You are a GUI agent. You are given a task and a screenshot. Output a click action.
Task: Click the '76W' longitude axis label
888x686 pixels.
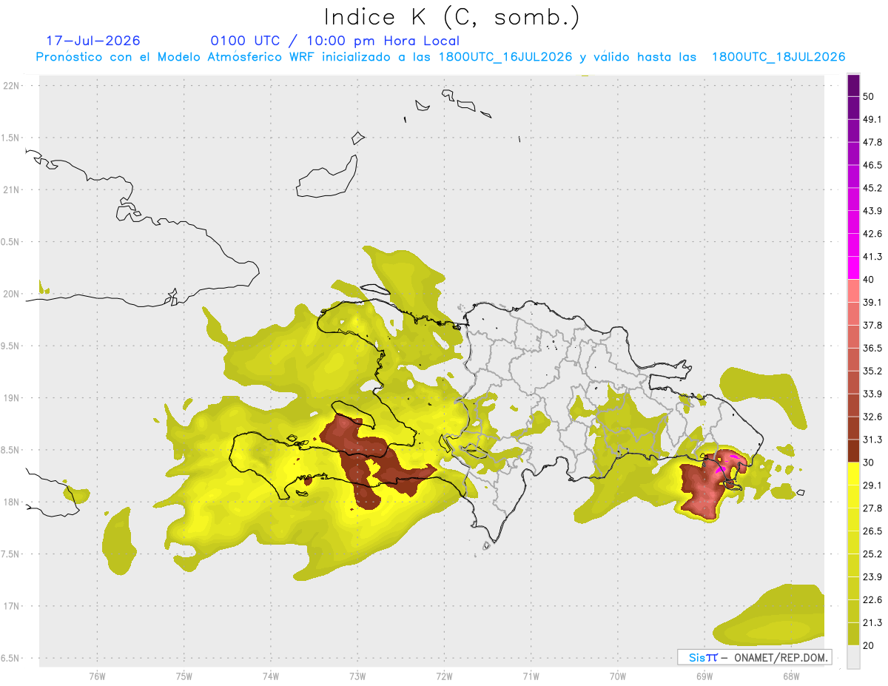coord(97,676)
